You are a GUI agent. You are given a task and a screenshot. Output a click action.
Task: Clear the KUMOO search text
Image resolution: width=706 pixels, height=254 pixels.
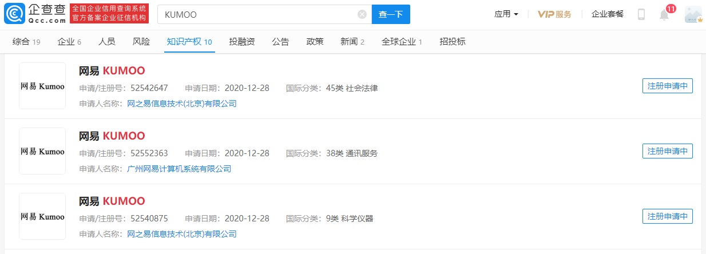pos(362,14)
